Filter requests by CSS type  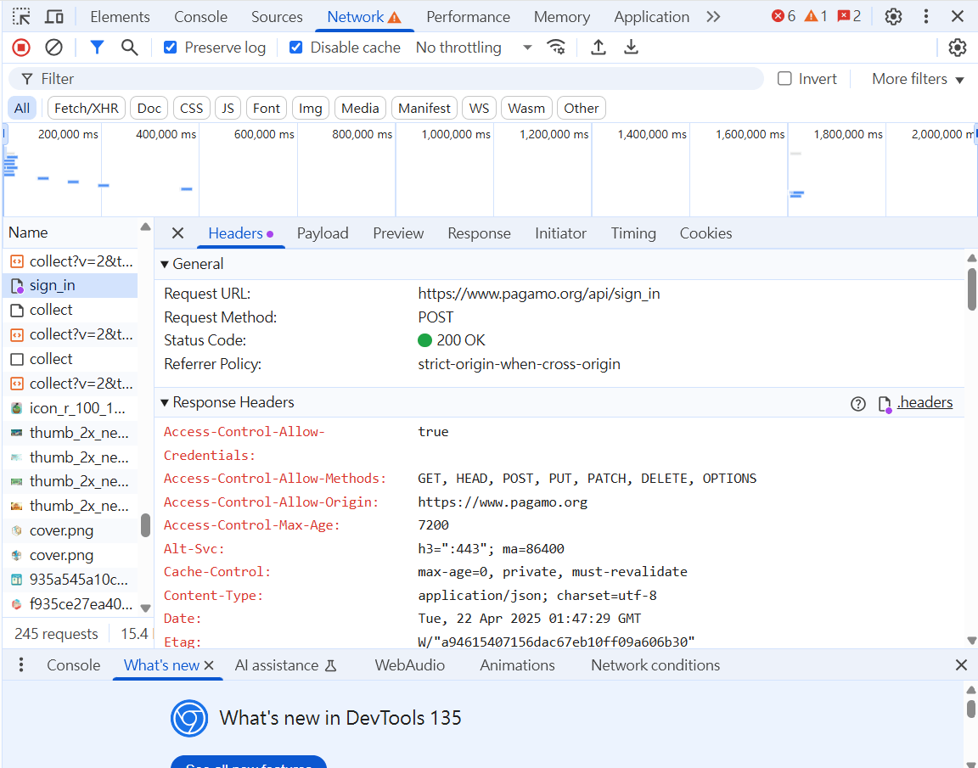click(192, 108)
